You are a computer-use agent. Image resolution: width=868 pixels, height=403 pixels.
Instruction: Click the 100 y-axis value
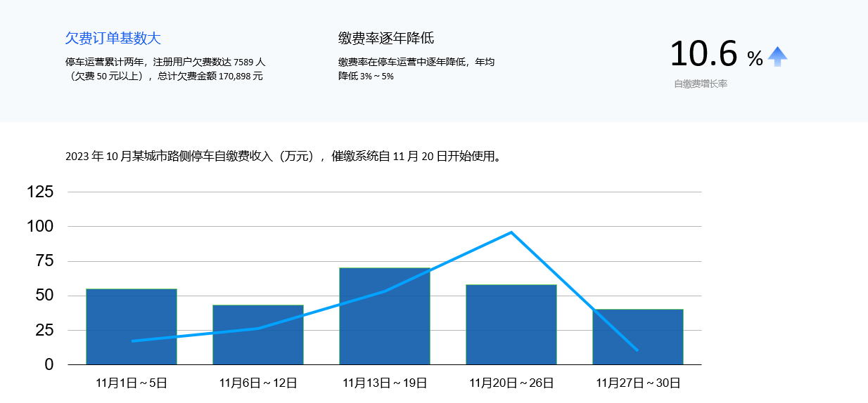(x=40, y=226)
